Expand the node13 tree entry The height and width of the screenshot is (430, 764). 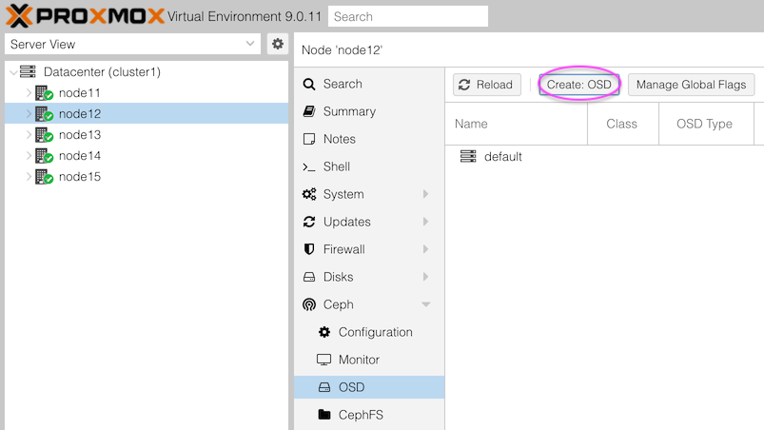29,135
